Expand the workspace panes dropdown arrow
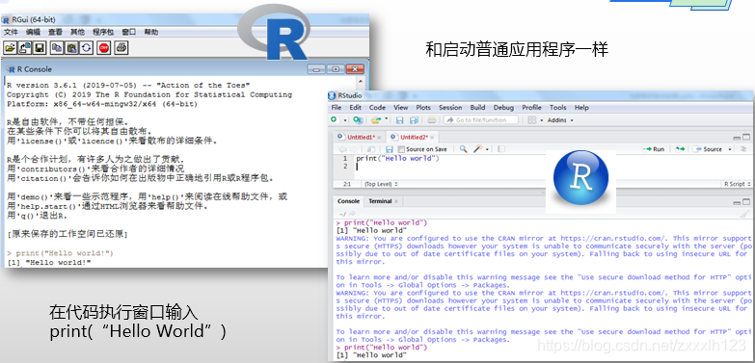This screenshot has height=363, width=755. pyautogui.click(x=541, y=120)
